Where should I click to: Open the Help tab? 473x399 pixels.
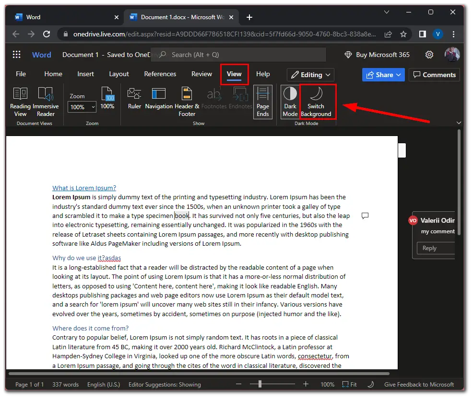263,74
